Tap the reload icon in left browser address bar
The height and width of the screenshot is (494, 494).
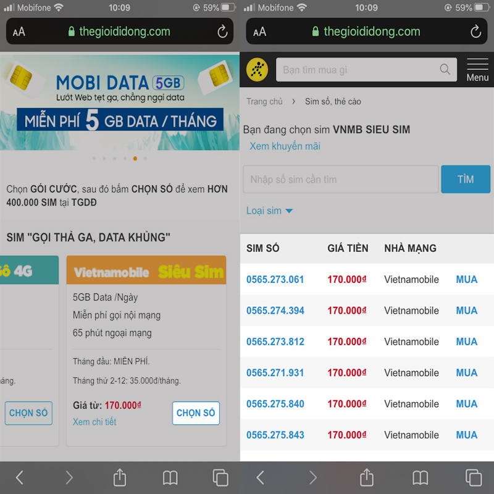222,31
